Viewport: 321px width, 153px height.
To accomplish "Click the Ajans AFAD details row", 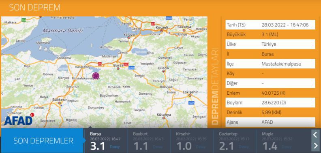I will (270, 122).
